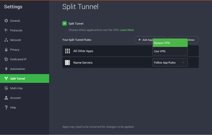Open the Split Tunnel settings tab
Viewport: 212px width, 135px height.
point(24,79)
